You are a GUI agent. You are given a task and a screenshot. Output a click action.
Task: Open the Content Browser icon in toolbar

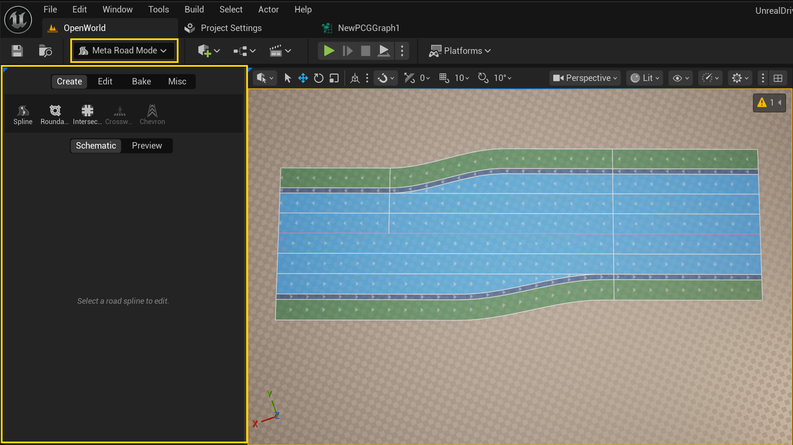pyautogui.click(x=45, y=51)
